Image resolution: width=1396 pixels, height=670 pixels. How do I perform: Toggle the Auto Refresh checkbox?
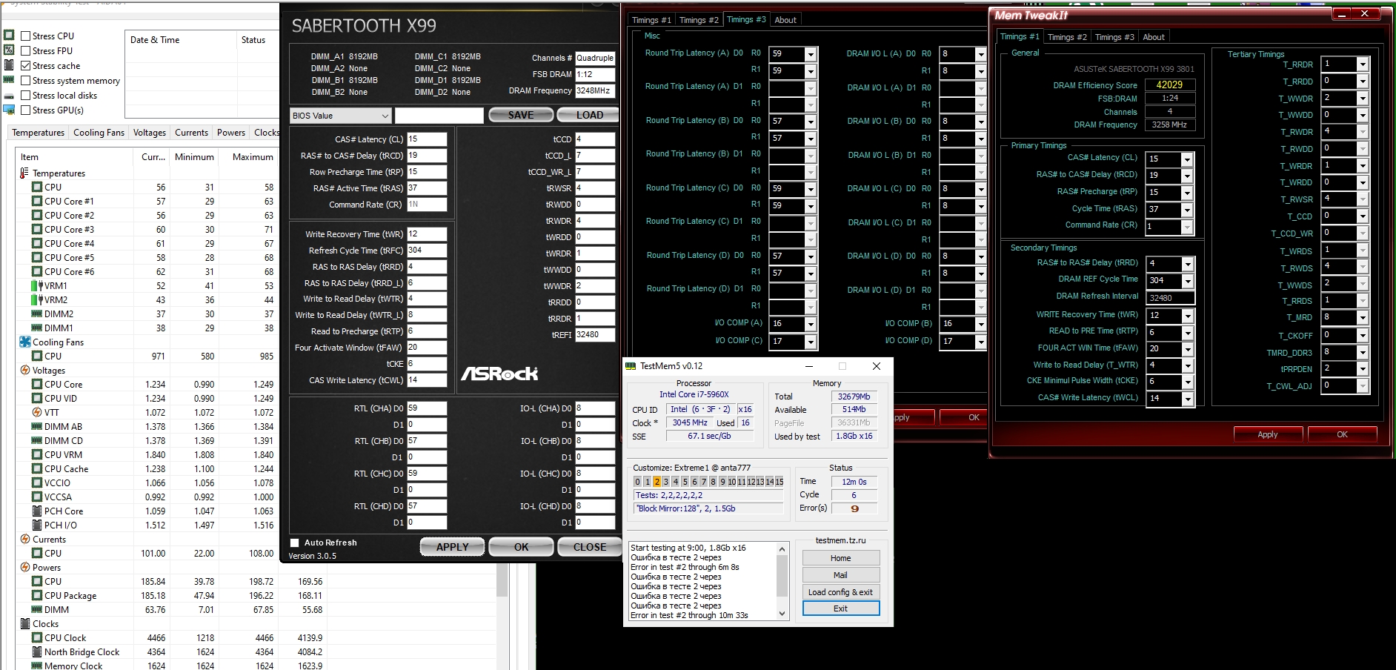(x=294, y=543)
